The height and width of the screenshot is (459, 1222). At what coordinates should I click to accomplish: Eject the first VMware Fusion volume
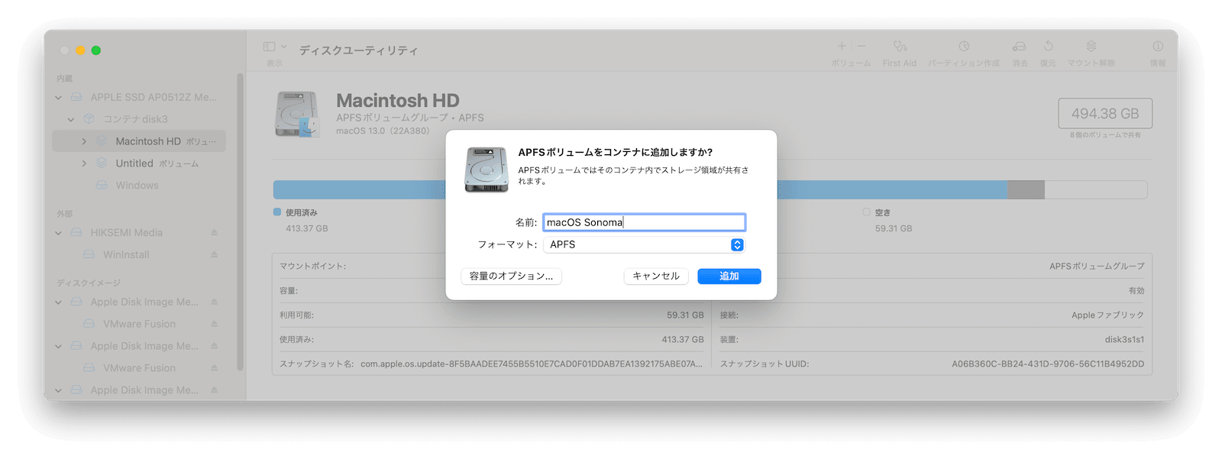(x=215, y=324)
